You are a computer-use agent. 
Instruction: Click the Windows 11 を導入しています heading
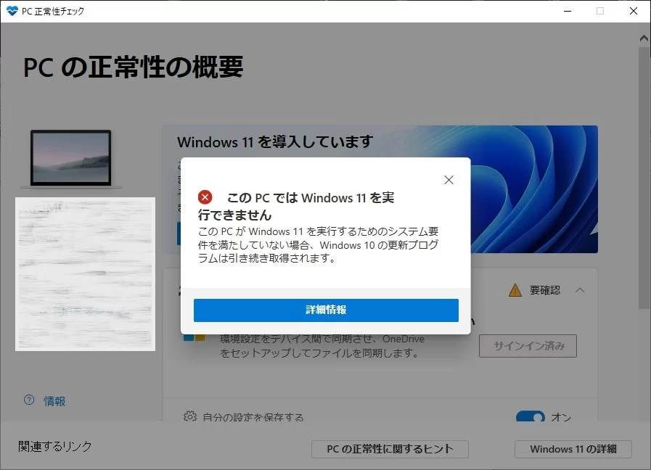[x=275, y=142]
